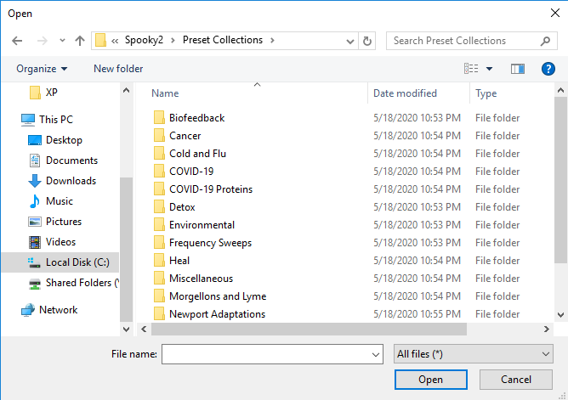Viewport: 568px width, 400px height.
Task: Click the Up one level arrow
Action: point(80,41)
